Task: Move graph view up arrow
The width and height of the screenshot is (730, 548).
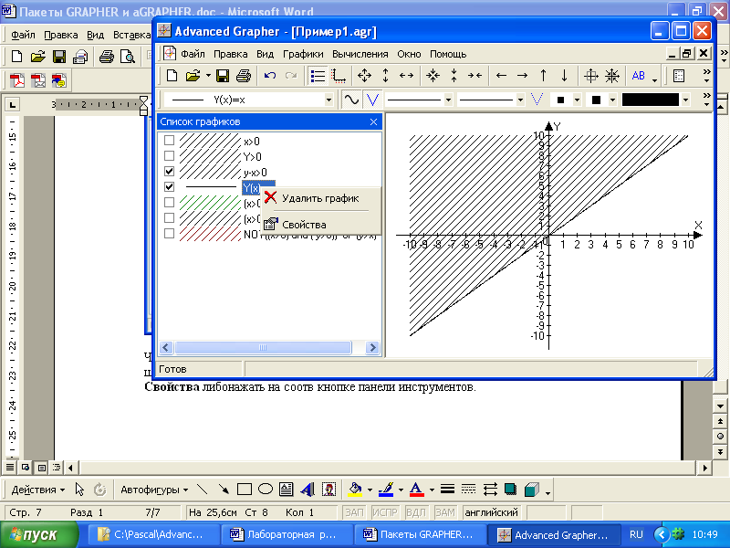Action: 543,76
